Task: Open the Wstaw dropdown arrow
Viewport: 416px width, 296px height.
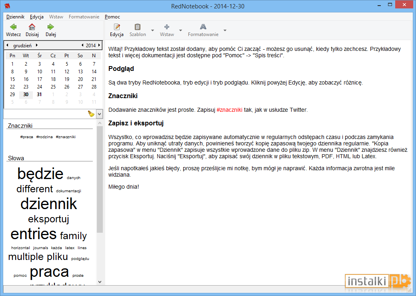Action: coord(181,30)
